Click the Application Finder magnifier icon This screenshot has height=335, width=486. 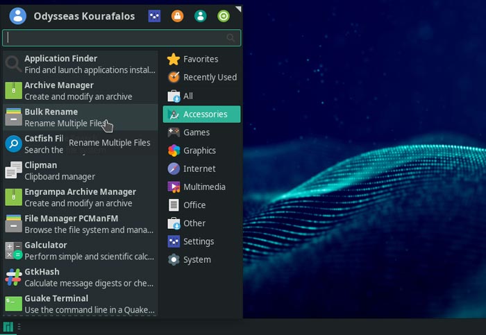pyautogui.click(x=13, y=64)
